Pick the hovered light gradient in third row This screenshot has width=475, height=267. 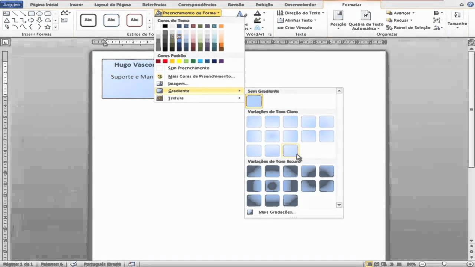tap(291, 151)
